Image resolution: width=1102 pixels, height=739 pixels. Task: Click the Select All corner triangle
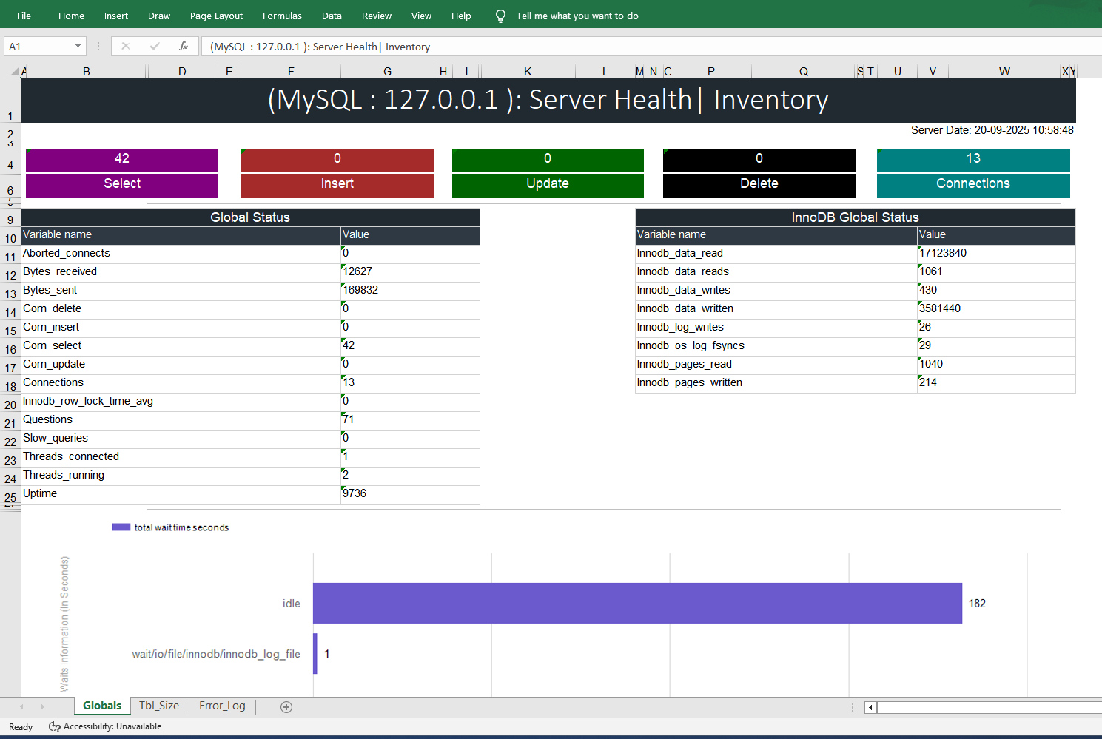14,72
